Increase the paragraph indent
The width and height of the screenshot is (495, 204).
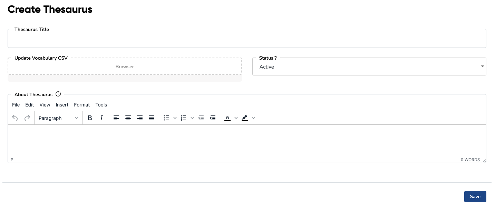click(x=213, y=118)
